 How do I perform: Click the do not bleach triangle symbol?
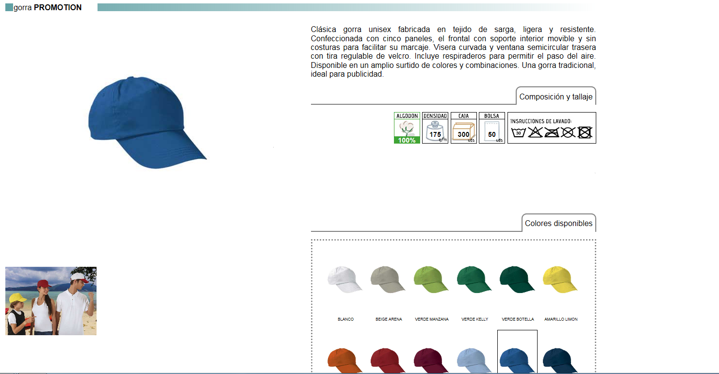pyautogui.click(x=535, y=132)
